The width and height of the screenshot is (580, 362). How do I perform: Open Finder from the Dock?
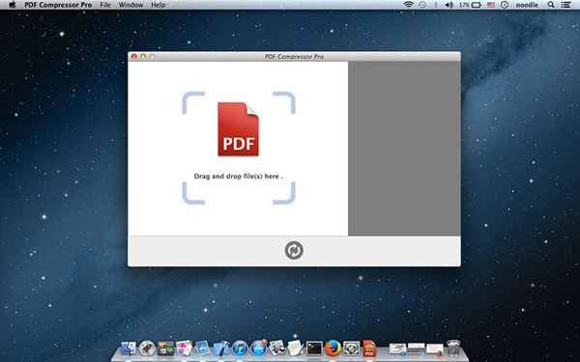tap(129, 348)
